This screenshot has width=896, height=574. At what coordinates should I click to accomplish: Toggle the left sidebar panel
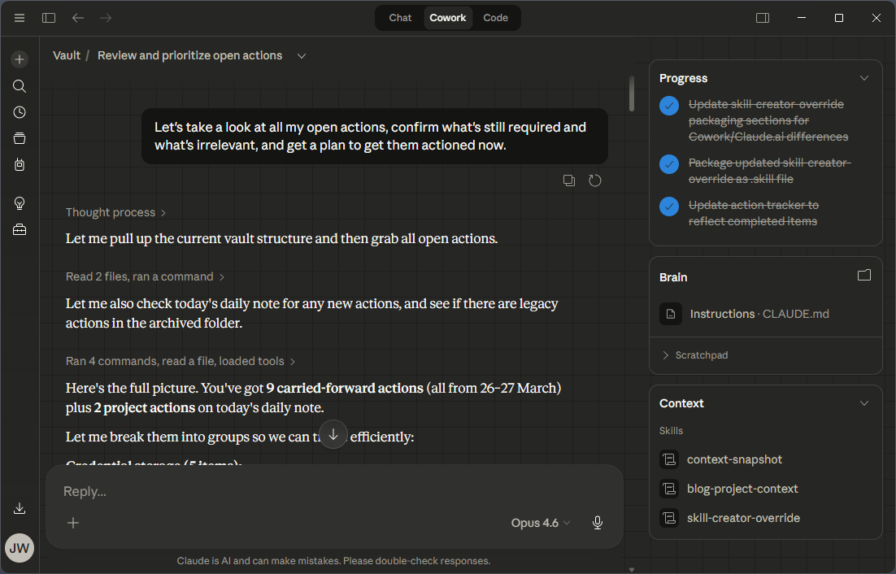pos(48,17)
